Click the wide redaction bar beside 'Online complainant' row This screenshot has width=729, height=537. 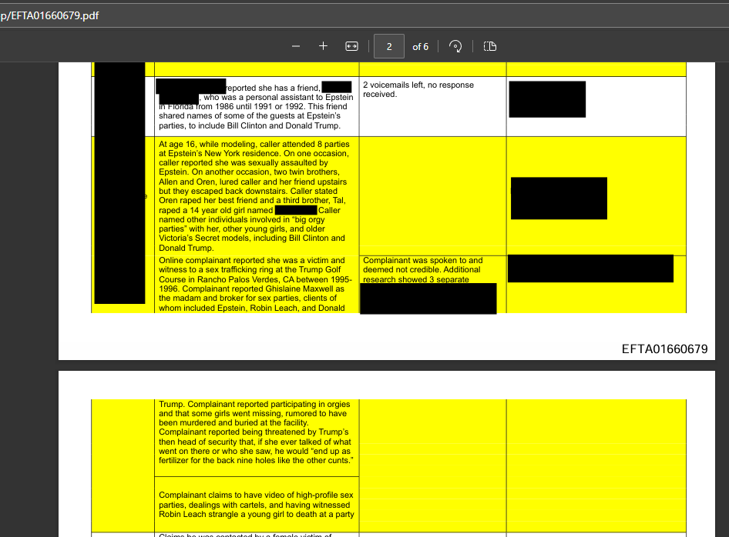[590, 268]
